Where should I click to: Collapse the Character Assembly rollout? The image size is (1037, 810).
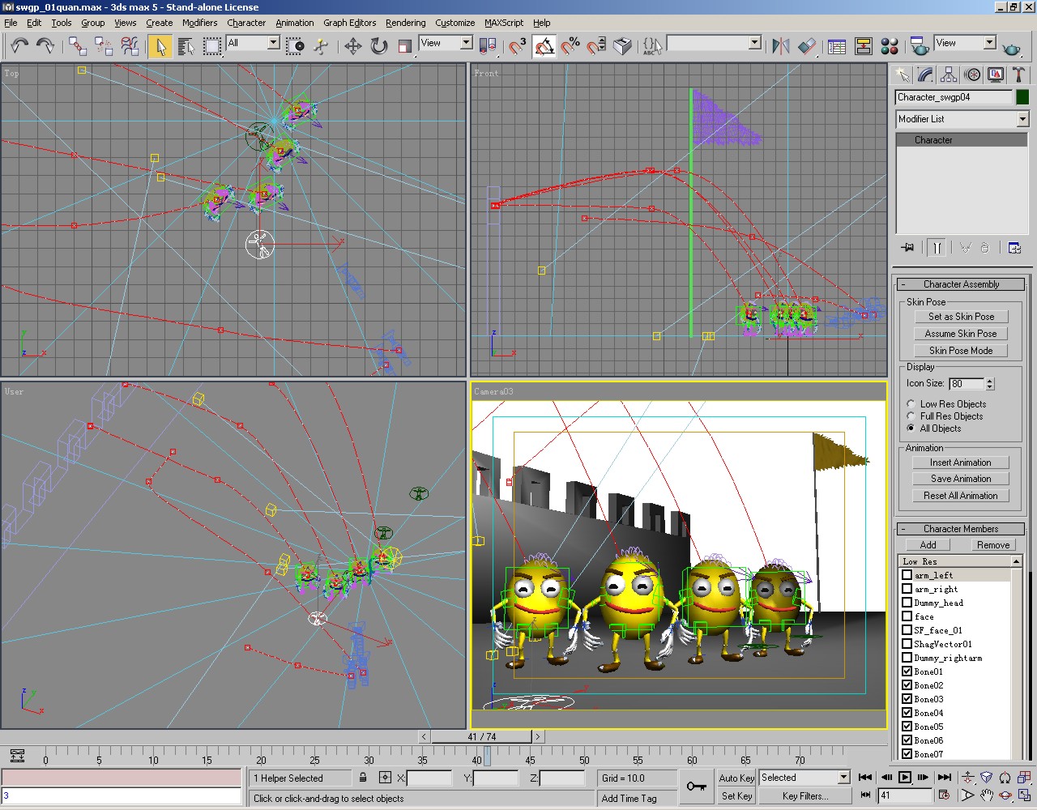pos(961,284)
